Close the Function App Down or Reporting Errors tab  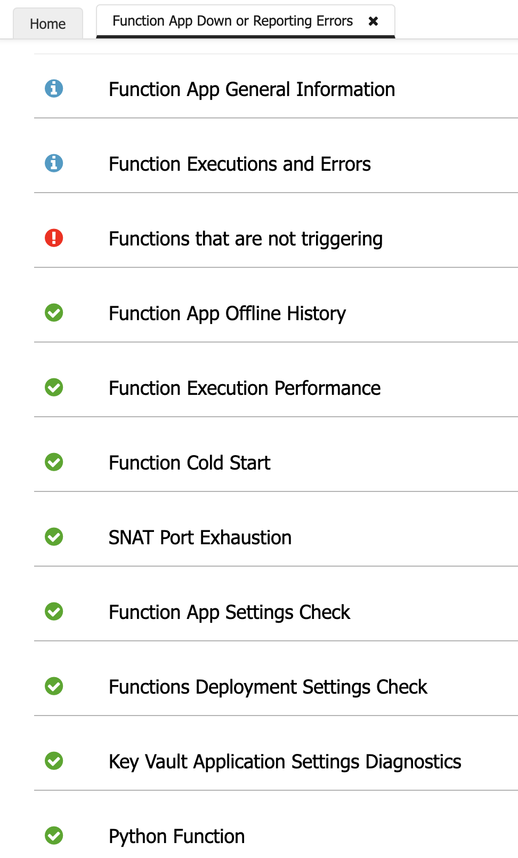[373, 21]
